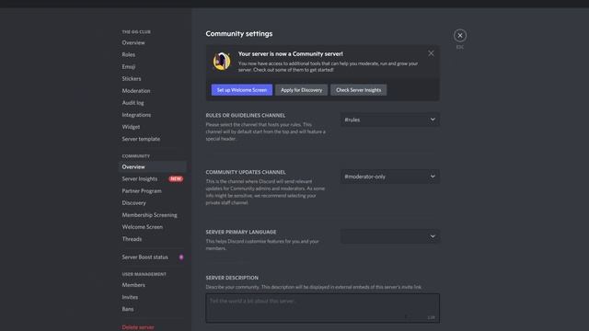Click the Community banner avatar illustration
This screenshot has width=589, height=331.
[x=222, y=62]
